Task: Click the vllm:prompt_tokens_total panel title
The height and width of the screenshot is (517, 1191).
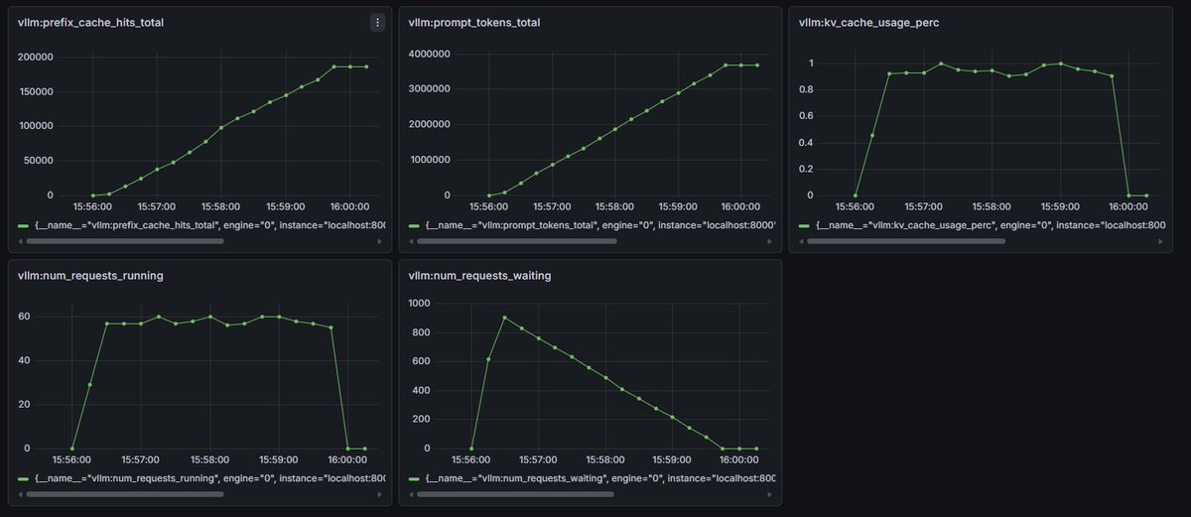Action: coord(474,23)
